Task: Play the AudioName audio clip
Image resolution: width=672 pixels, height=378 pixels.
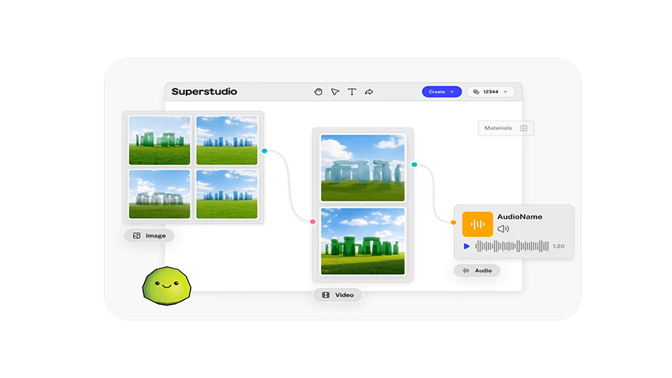Action: click(467, 246)
